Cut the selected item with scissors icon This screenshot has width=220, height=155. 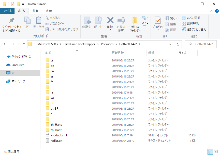pos(53,18)
